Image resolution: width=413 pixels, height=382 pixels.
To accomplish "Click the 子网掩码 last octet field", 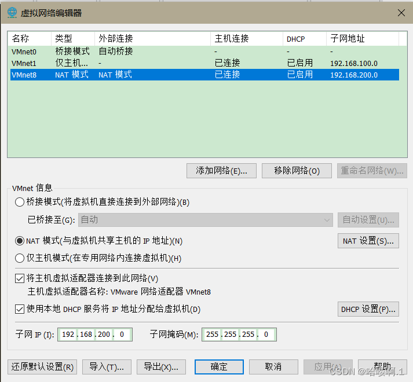I will coord(266,335).
